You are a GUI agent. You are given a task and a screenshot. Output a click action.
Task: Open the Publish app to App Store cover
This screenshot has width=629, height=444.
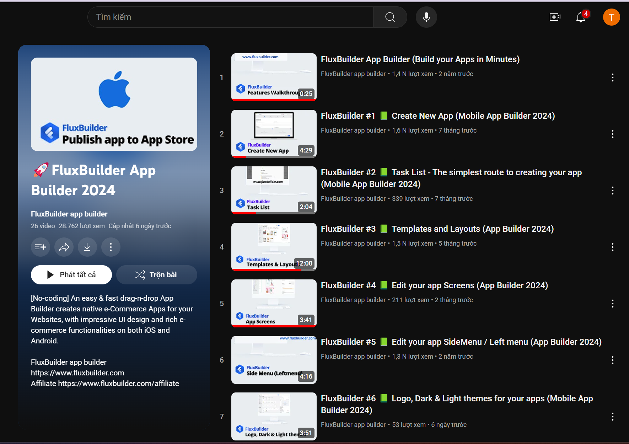[114, 104]
